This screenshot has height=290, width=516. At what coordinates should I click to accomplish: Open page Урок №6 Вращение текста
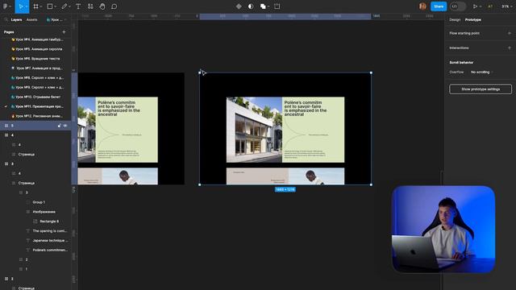coord(35,59)
